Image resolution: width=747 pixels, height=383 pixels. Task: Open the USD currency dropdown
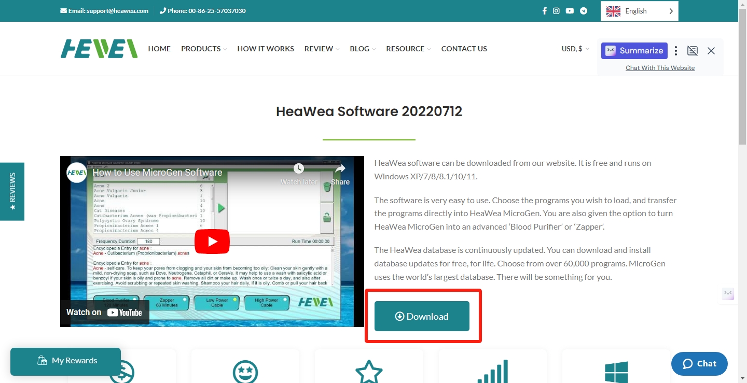(x=575, y=49)
